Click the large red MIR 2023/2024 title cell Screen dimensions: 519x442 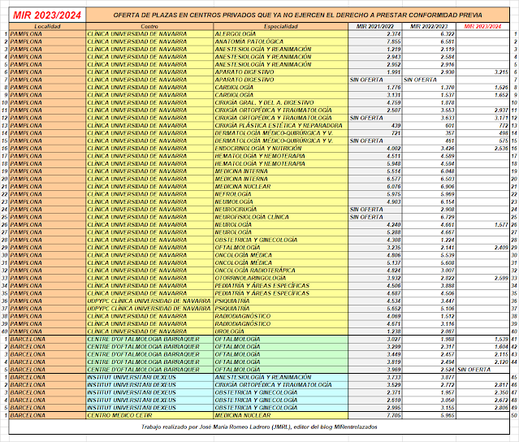[47, 15]
